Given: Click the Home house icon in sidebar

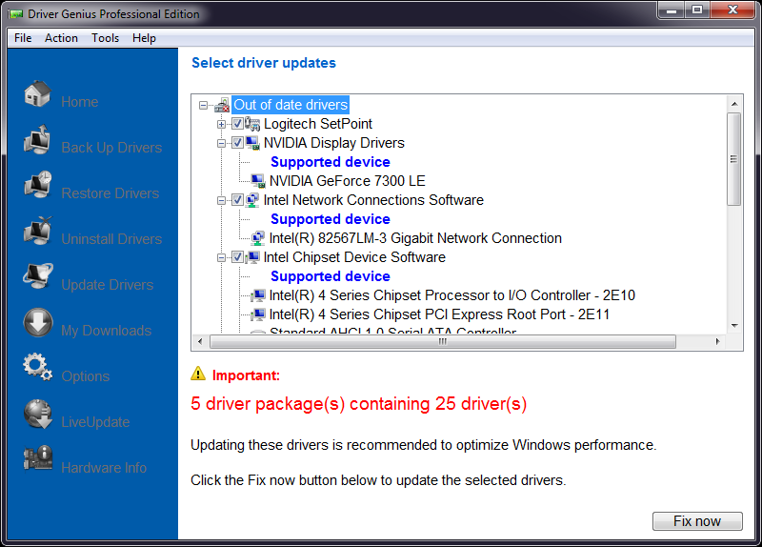Looking at the screenshot, I should click(37, 95).
